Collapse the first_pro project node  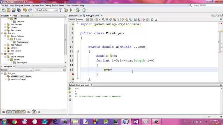tap(2, 33)
